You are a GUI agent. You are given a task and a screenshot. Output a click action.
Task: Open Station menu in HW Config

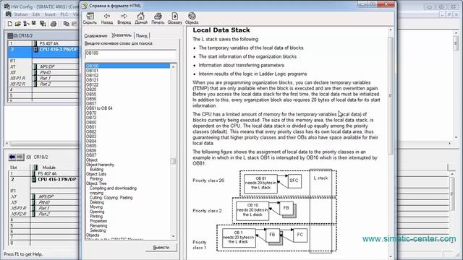[x=21, y=14]
